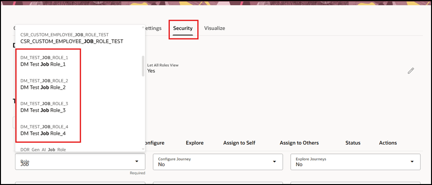The width and height of the screenshot is (432, 185).
Task: Expand the Configure Journey dropdown
Action: 274,161
